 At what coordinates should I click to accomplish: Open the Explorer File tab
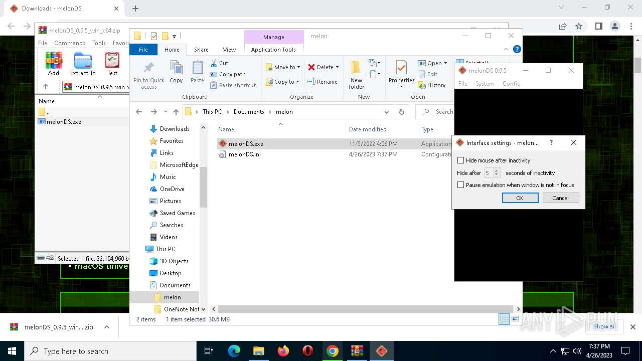point(143,50)
